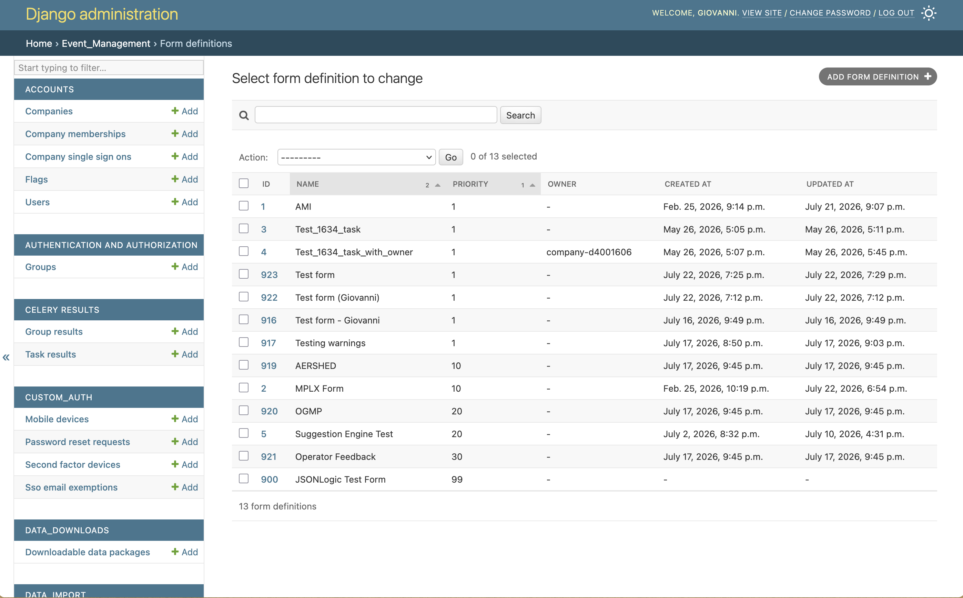Image resolution: width=963 pixels, height=598 pixels.
Task: Check the AERSHED row checkbox
Action: pyautogui.click(x=244, y=365)
